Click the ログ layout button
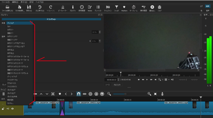Screen dimensions: 213x118 (x=201, y=6)
